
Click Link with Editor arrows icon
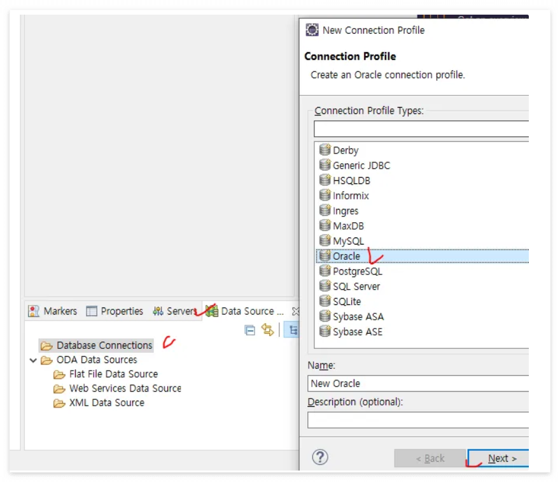click(267, 329)
